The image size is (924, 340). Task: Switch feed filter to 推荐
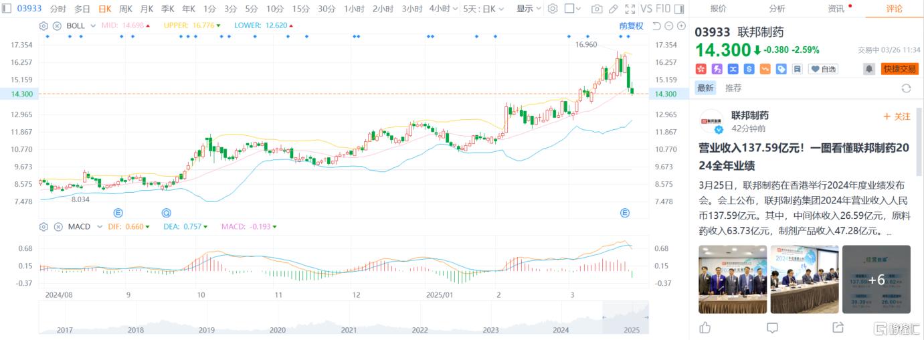coord(733,88)
